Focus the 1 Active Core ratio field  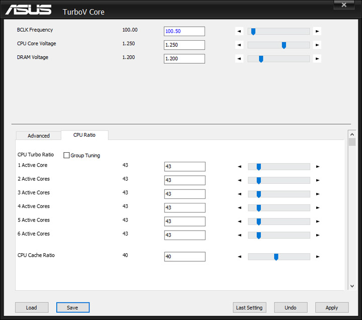pyautogui.click(x=185, y=167)
